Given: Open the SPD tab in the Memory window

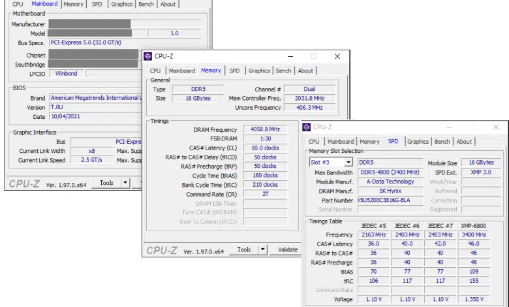Looking at the screenshot, I should (234, 71).
